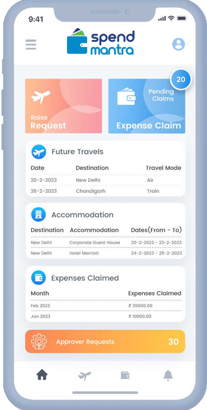Tap the Accommodation building icon
The height and width of the screenshot is (410, 207).
point(38,215)
